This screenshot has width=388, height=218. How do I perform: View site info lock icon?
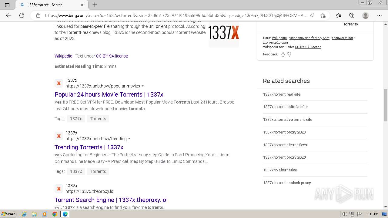tap(38, 15)
